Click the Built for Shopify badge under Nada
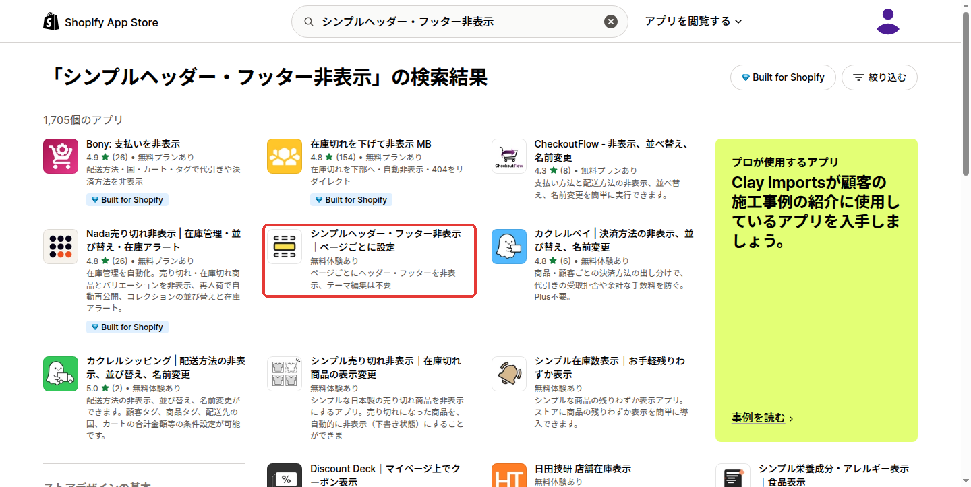The image size is (971, 487). pyautogui.click(x=127, y=327)
